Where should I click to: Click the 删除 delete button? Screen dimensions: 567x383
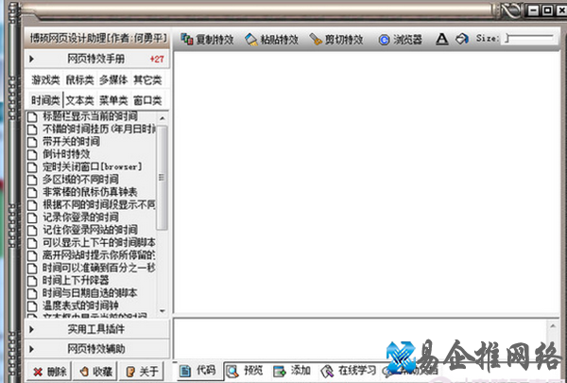[x=49, y=371]
